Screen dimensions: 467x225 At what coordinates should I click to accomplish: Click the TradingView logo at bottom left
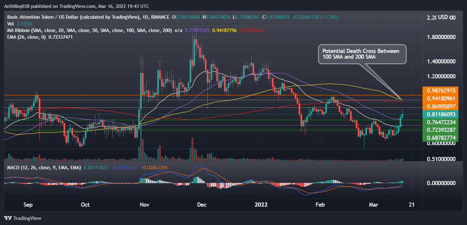[x=22, y=218]
